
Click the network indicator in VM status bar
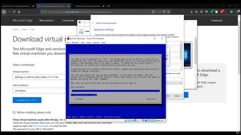[135, 121]
